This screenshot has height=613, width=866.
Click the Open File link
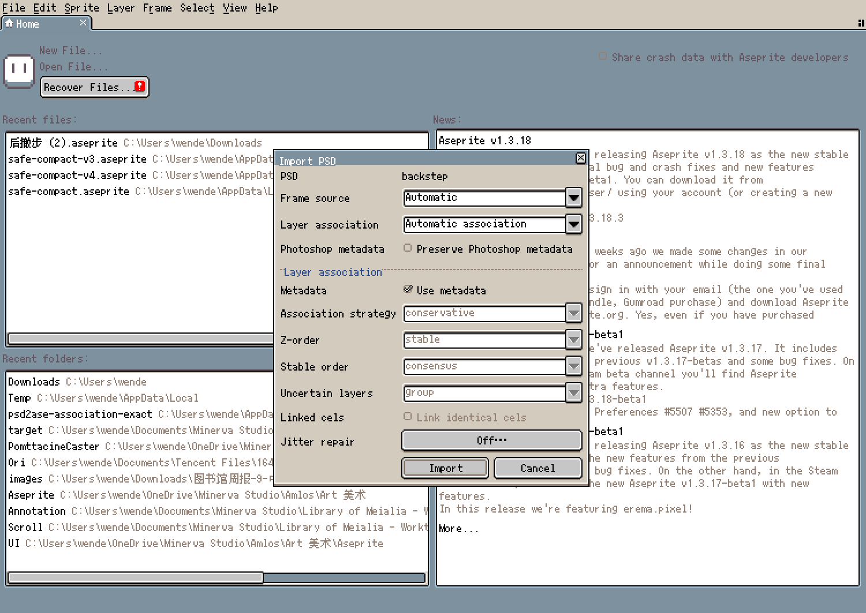(73, 67)
